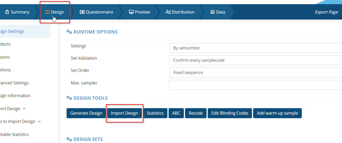
Task: Open the Export Page link
Action: coord(326,12)
